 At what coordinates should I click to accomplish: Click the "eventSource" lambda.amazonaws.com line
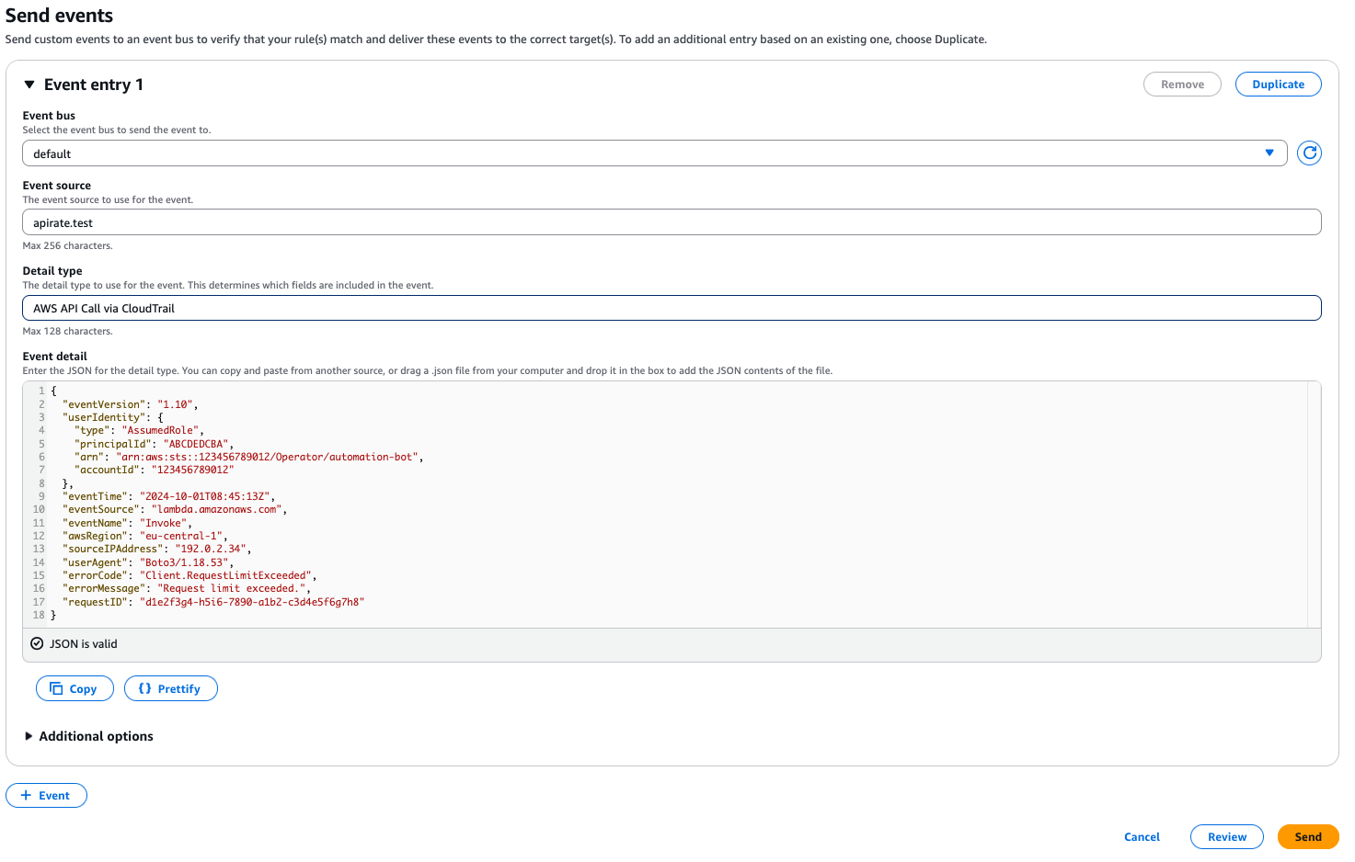click(175, 509)
